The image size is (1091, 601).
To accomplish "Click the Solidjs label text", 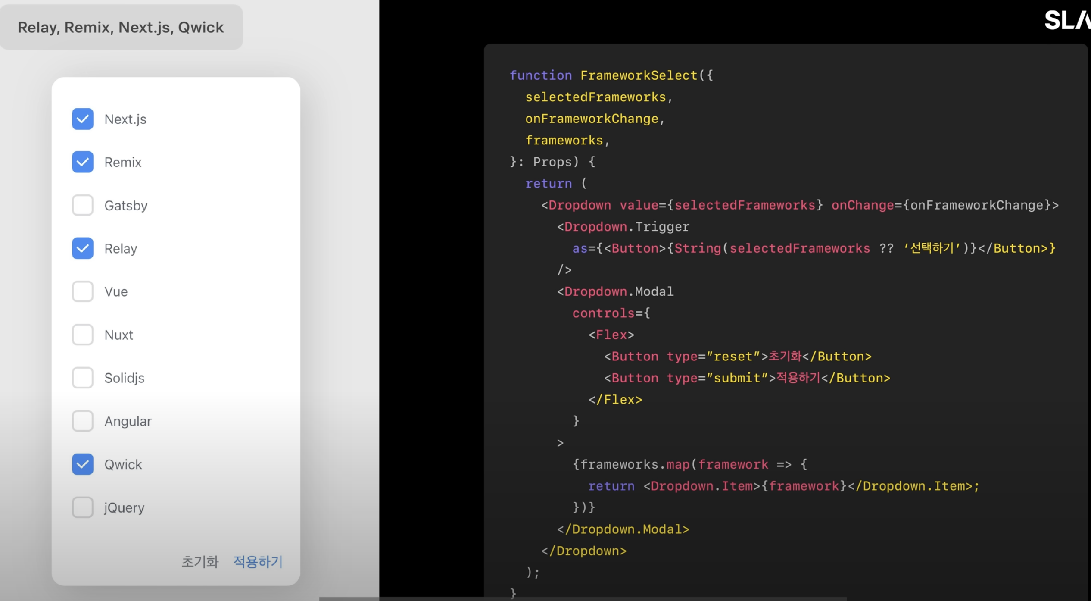I will click(125, 378).
